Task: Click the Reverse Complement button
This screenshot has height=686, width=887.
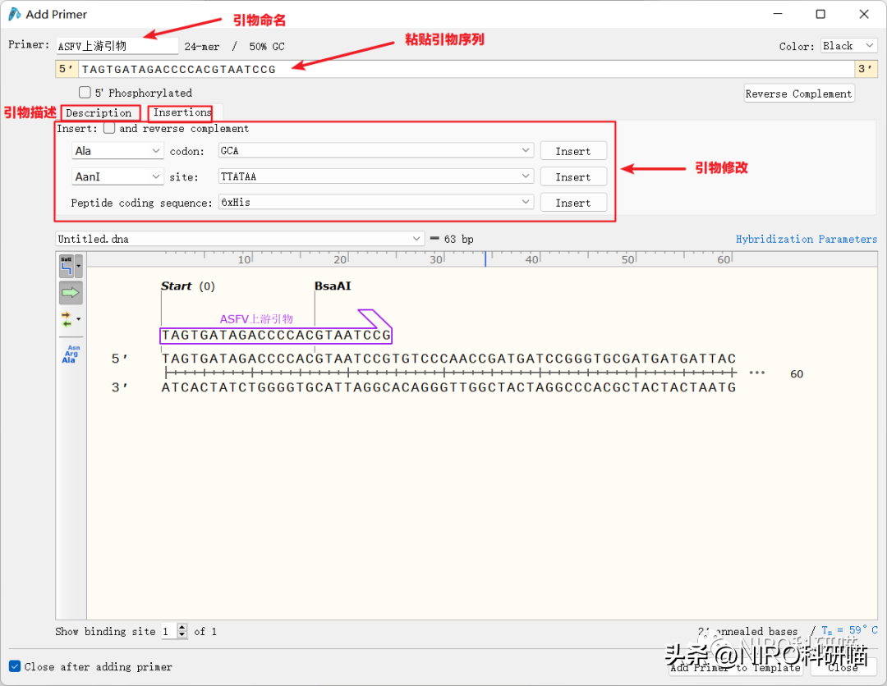Action: (x=798, y=94)
